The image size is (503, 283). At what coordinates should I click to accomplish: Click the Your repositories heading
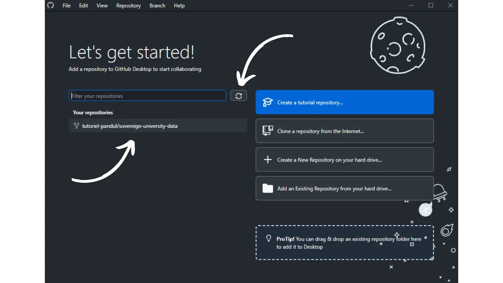(x=93, y=112)
